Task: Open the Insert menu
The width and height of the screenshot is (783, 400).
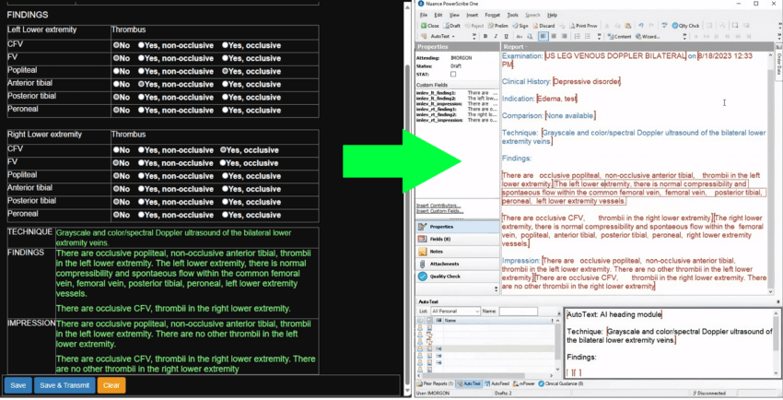Action: tap(472, 15)
